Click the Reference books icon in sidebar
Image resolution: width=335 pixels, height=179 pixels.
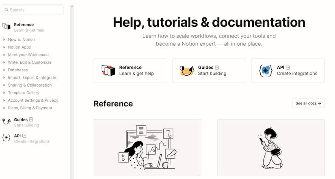coord(6,26)
